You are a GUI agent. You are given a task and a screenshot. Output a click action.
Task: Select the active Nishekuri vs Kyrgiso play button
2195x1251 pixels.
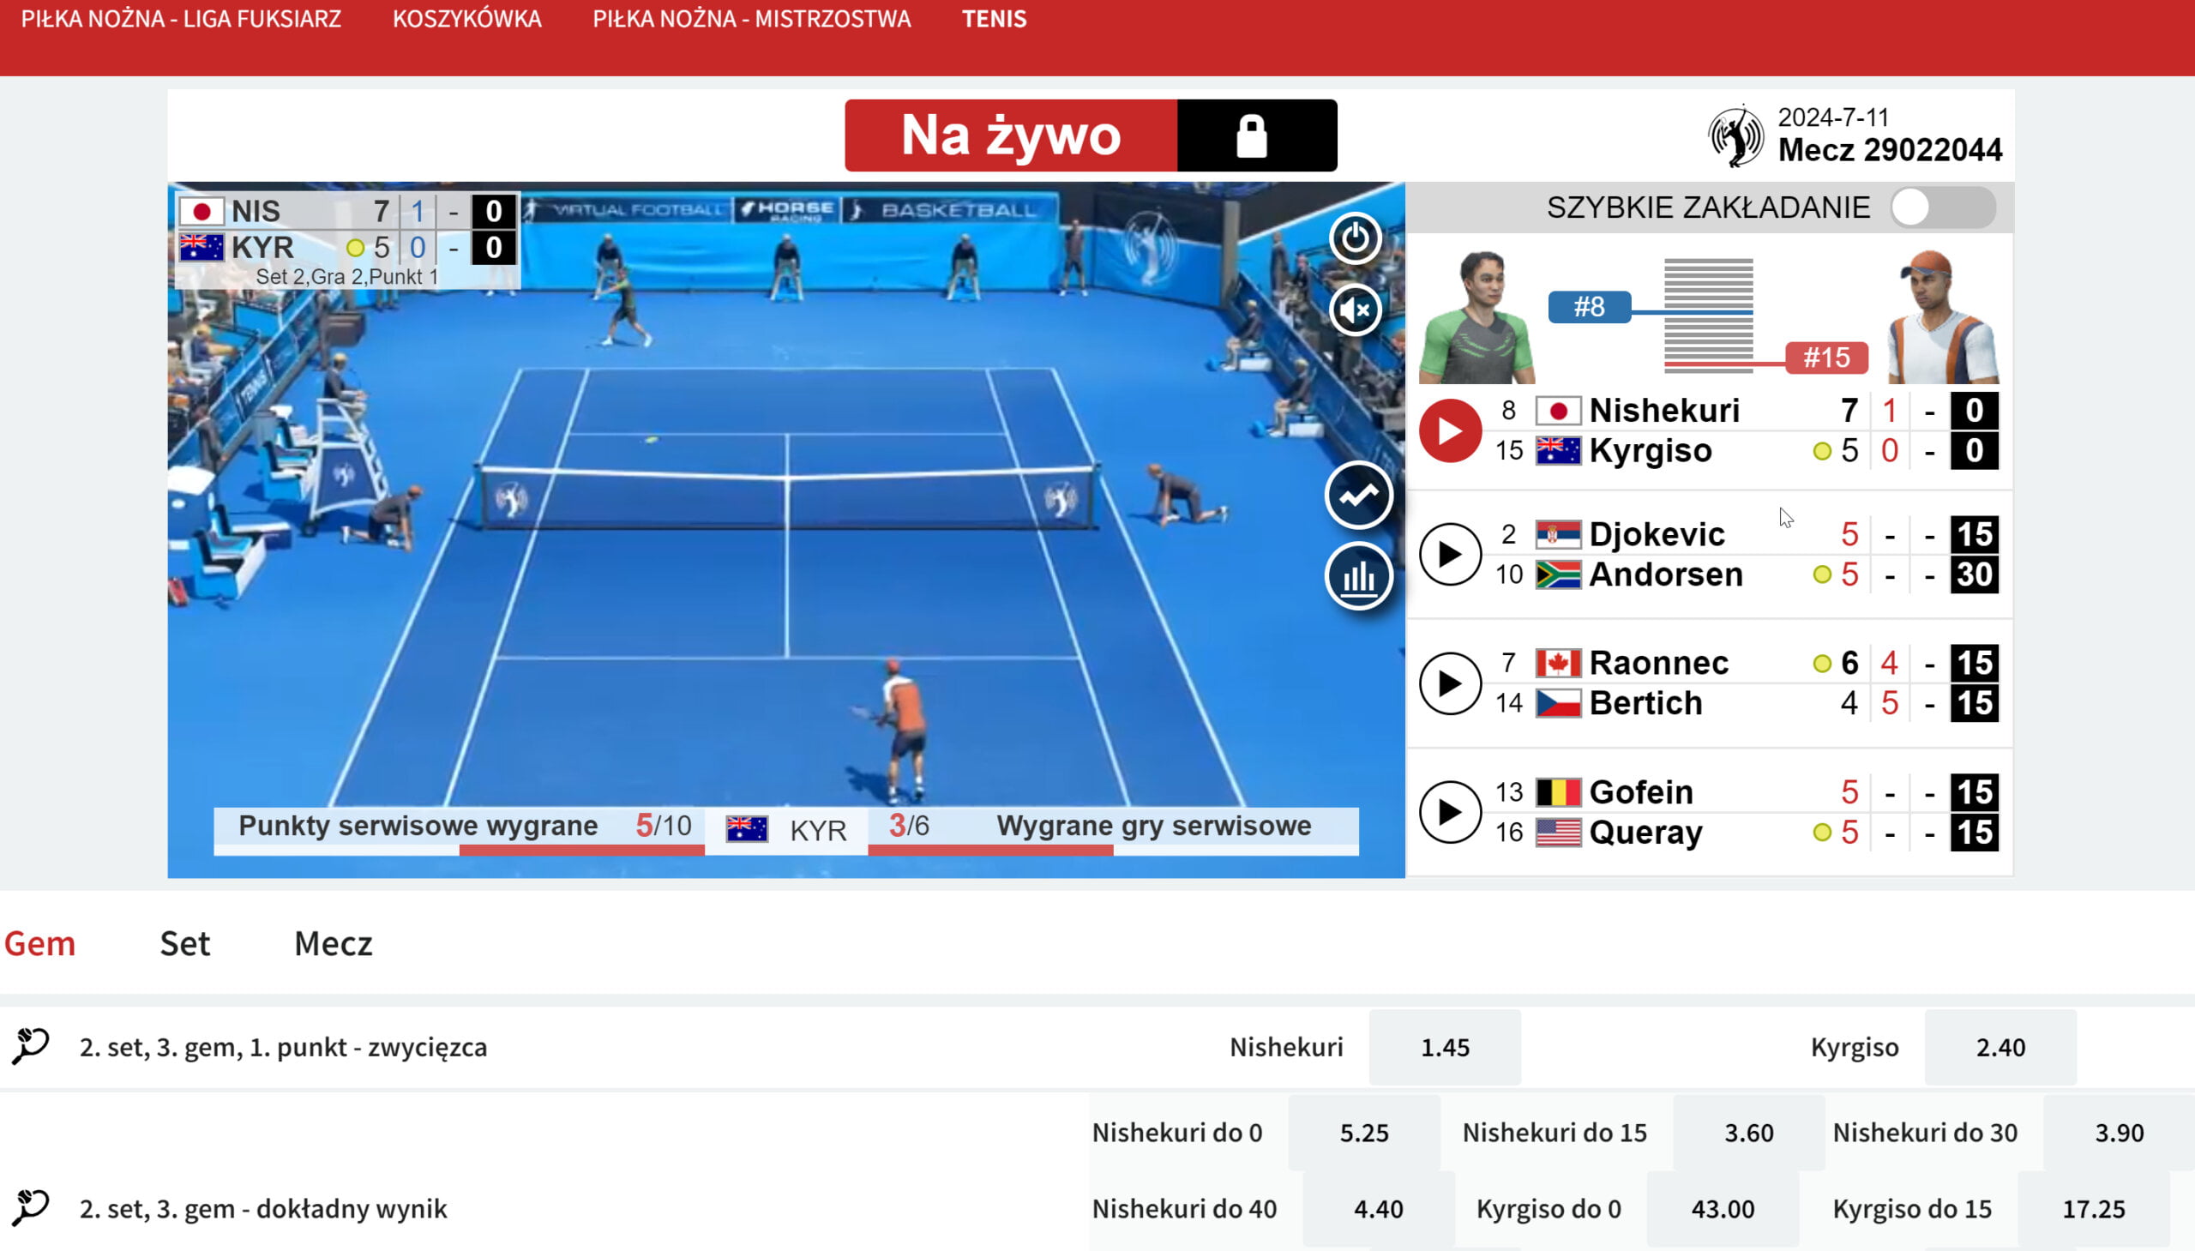1449,430
